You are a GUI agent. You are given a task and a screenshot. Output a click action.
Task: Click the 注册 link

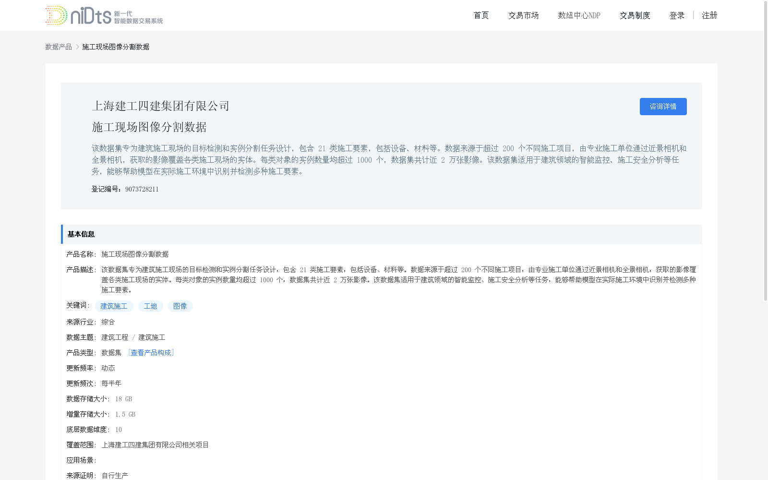[x=709, y=15]
